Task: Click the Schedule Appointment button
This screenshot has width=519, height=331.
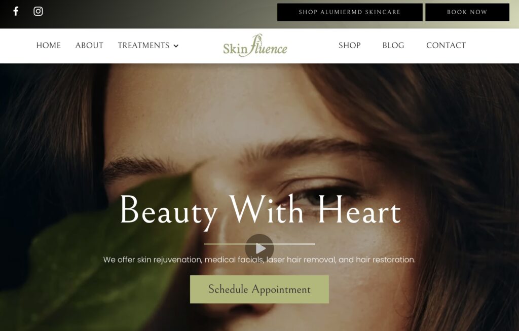Action: tap(259, 289)
